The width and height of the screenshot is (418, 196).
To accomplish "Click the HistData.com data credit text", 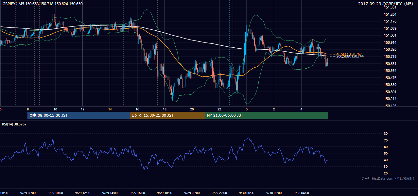I will tap(388, 178).
